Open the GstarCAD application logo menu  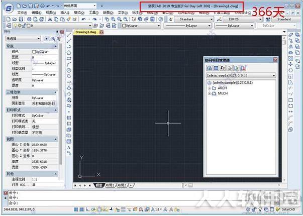pos(9,9)
